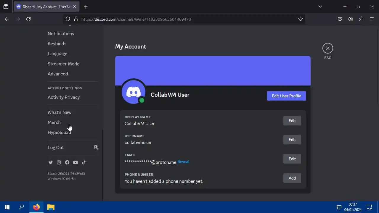Click the Firefox taskbar icon
The width and height of the screenshot is (379, 213).
[x=36, y=207]
